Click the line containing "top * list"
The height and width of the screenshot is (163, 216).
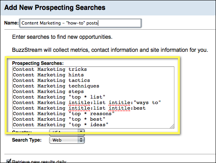[59, 97]
